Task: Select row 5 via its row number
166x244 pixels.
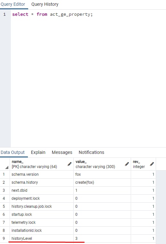Action: [5, 206]
